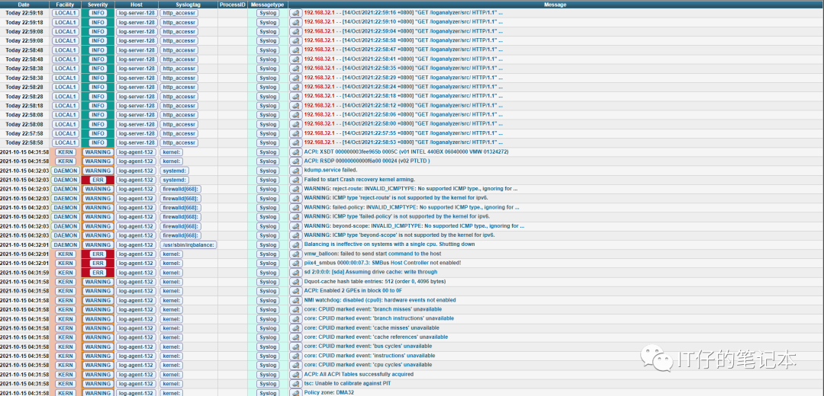
Task: Click systemd: syslogtag in Crash recovery row
Action: point(173,180)
